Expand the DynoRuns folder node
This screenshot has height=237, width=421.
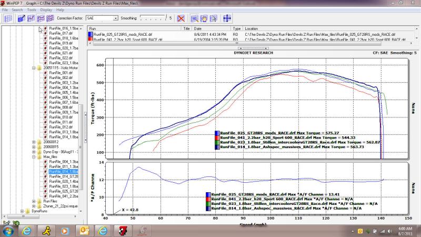(x=22, y=211)
